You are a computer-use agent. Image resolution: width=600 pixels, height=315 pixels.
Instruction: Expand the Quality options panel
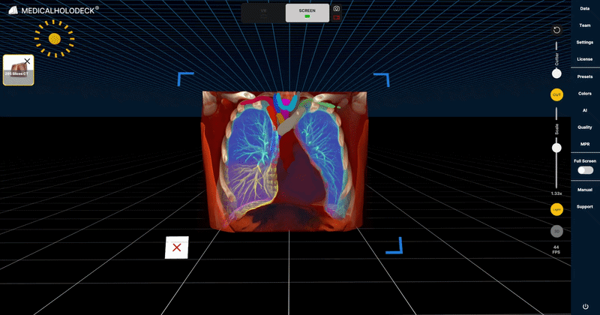585,127
